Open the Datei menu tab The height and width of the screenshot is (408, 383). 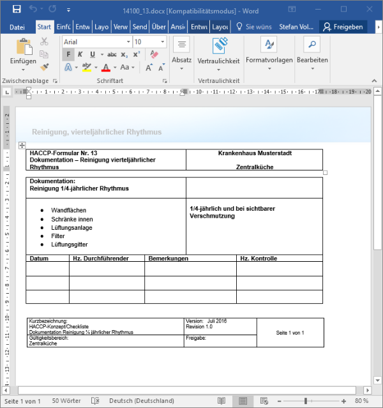tap(17, 27)
